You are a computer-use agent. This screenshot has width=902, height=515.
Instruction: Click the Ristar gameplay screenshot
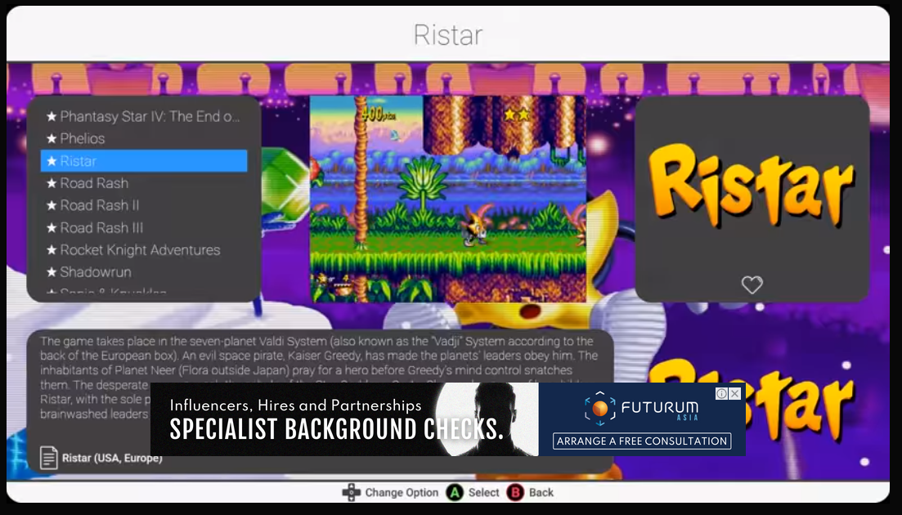(x=447, y=199)
